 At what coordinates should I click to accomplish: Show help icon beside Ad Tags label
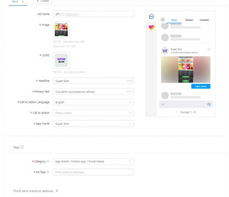point(48,172)
